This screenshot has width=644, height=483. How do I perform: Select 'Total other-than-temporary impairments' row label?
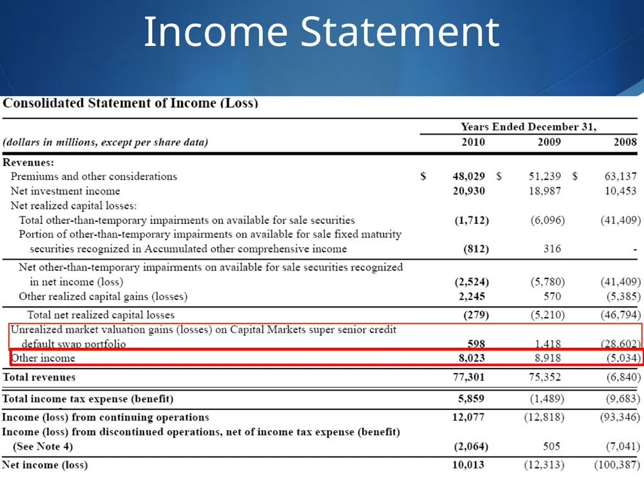pyautogui.click(x=187, y=220)
